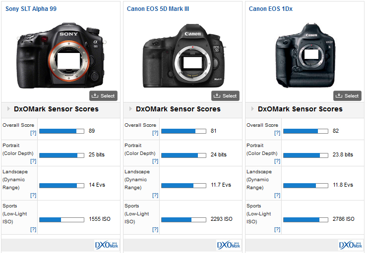Image resolution: width=366 pixels, height=253 pixels.
Task: Click the Sports Low-Light ISO bar for Canon 5D Mark III
Action: (x=183, y=220)
